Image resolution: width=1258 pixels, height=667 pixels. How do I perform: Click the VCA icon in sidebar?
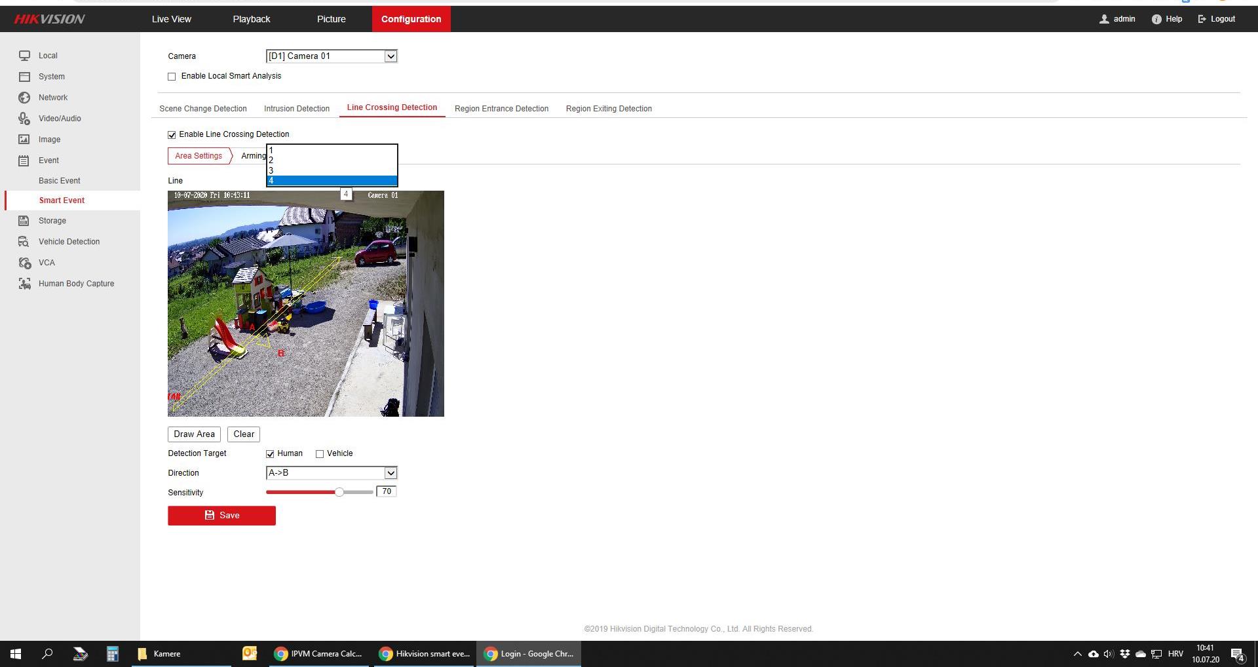pyautogui.click(x=24, y=263)
